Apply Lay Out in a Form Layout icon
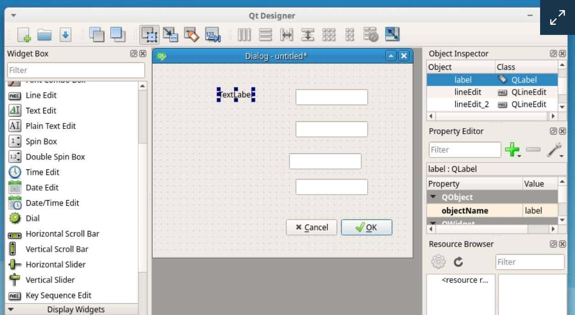575x315 pixels. coord(350,34)
